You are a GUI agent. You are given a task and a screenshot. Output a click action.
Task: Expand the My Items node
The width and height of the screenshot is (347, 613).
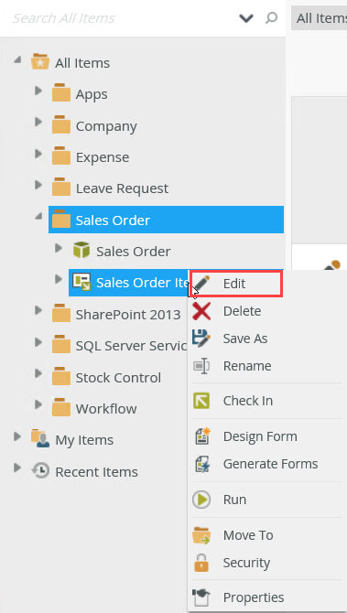17,436
